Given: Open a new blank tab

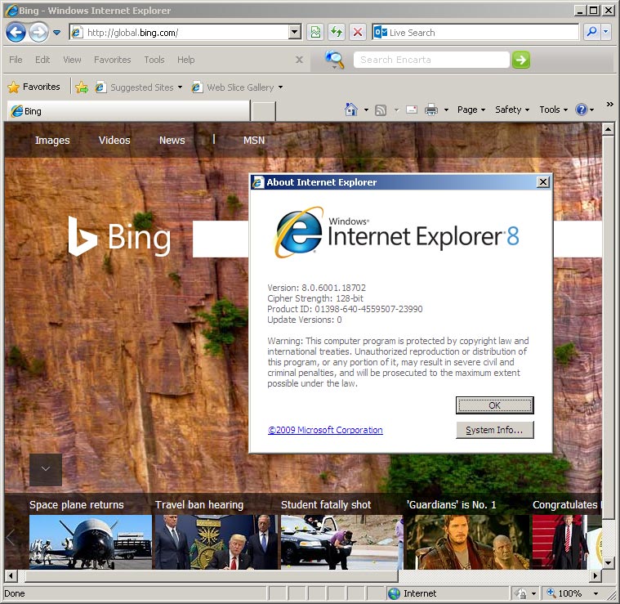Looking at the screenshot, I should coord(264,111).
